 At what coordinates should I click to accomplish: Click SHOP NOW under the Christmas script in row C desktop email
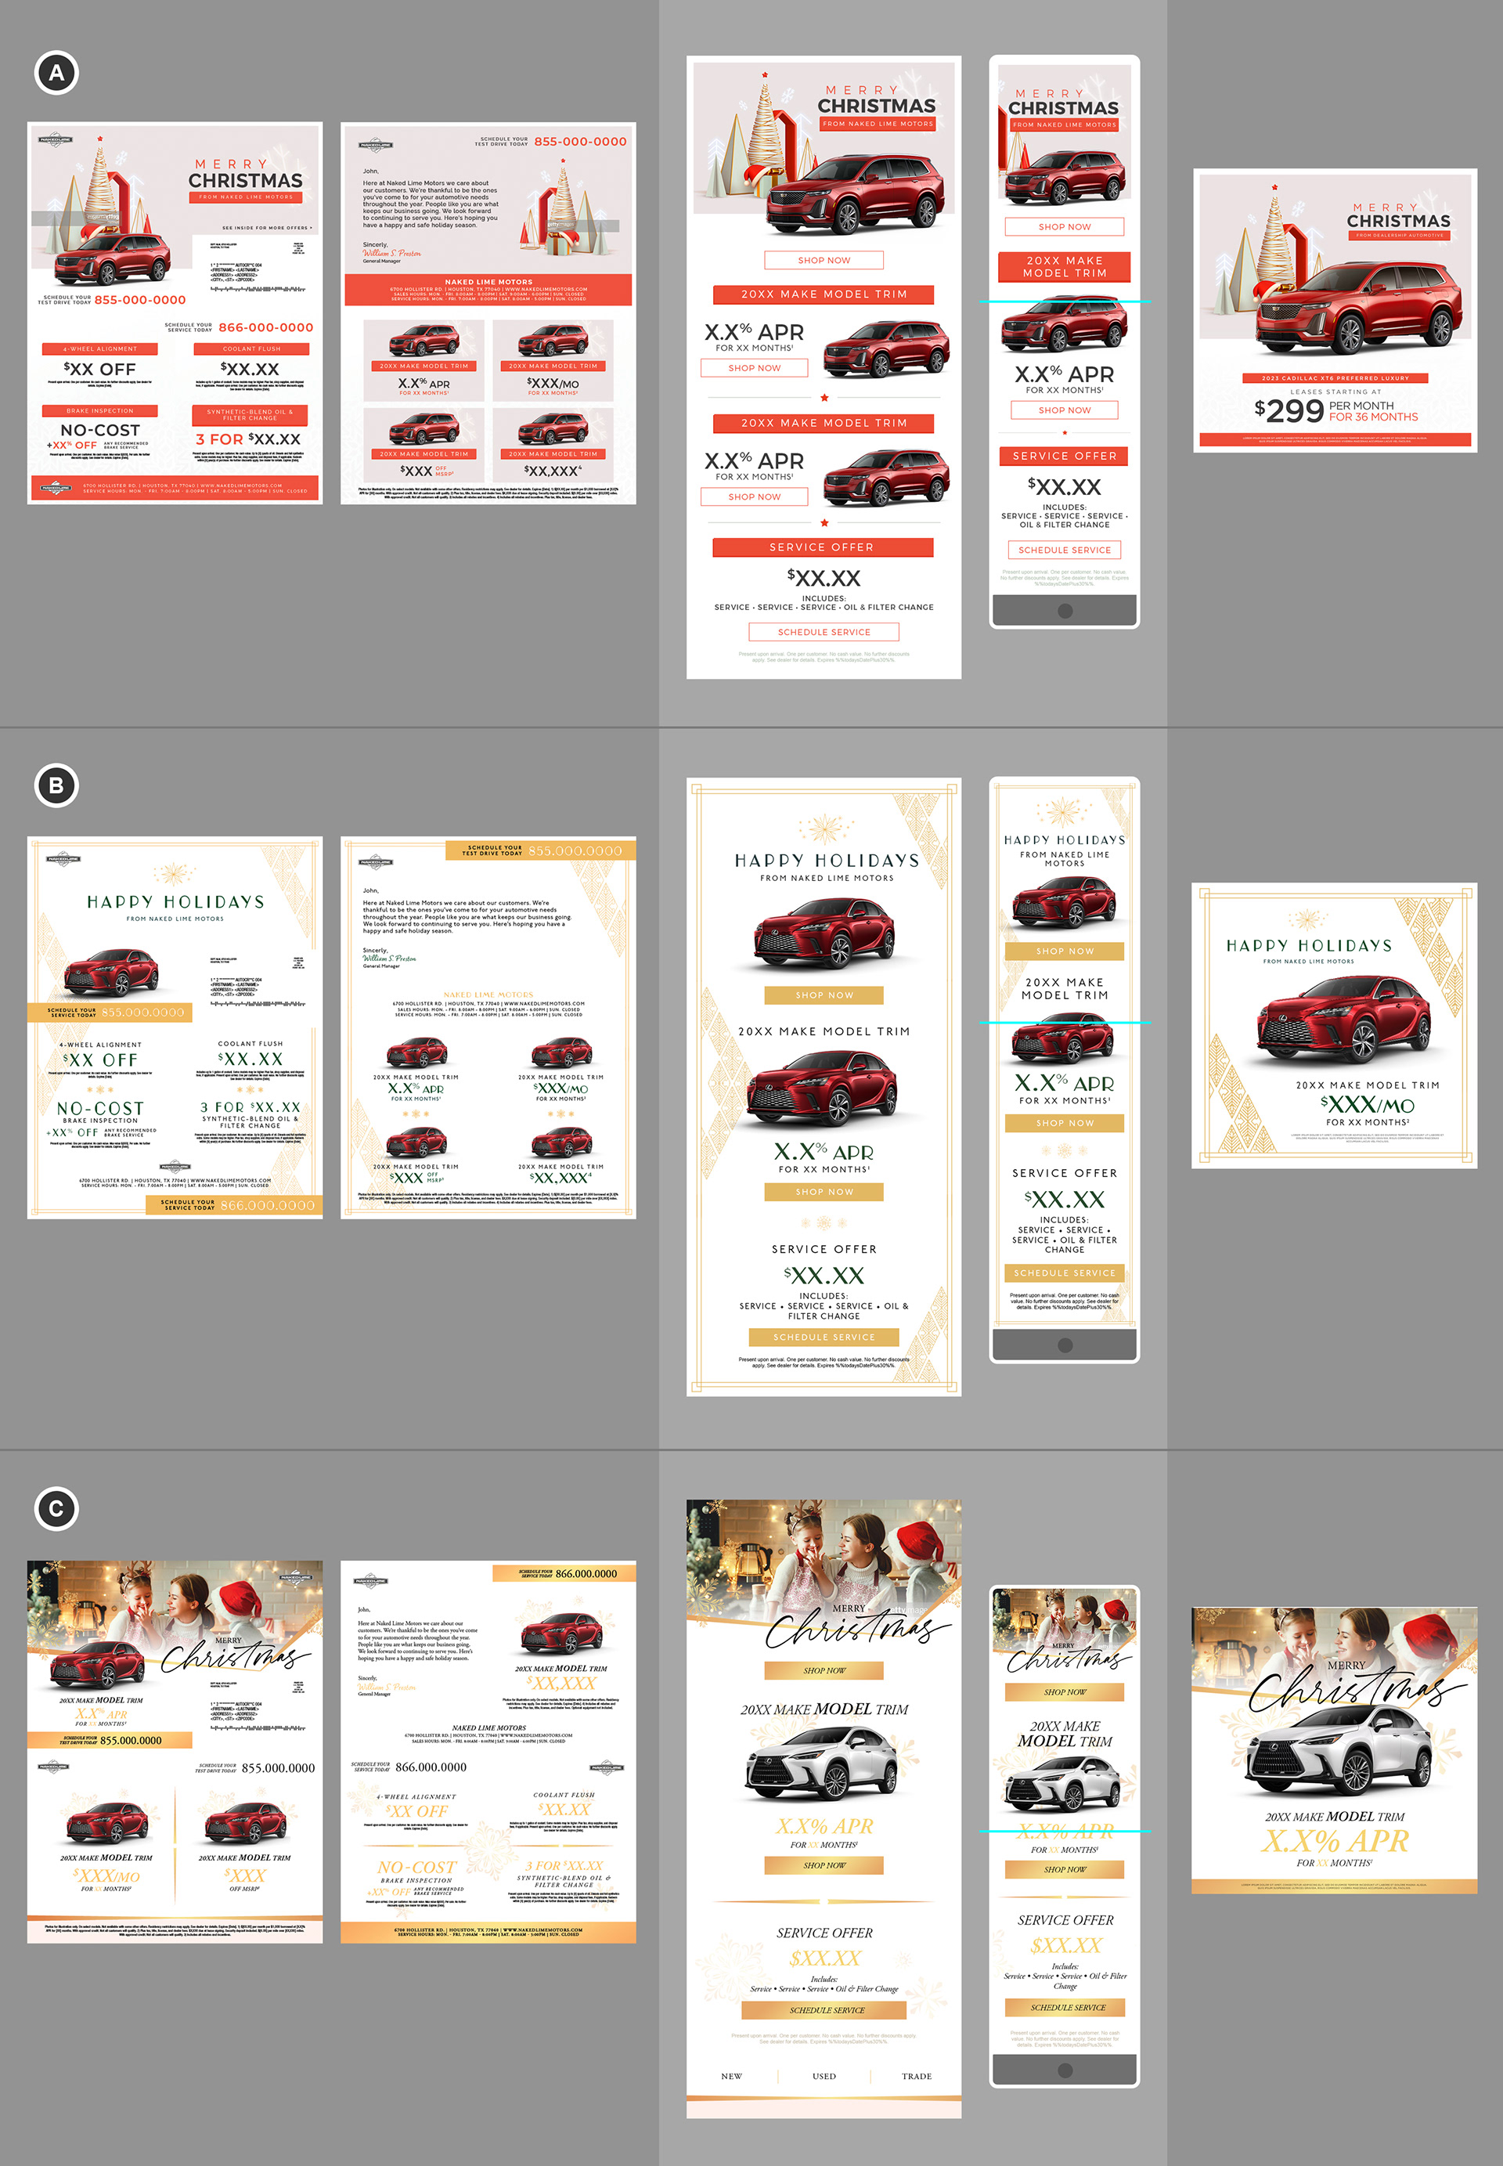pos(824,1670)
